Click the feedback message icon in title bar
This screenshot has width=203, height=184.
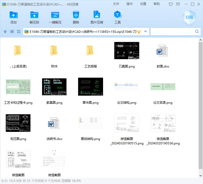(178, 4)
